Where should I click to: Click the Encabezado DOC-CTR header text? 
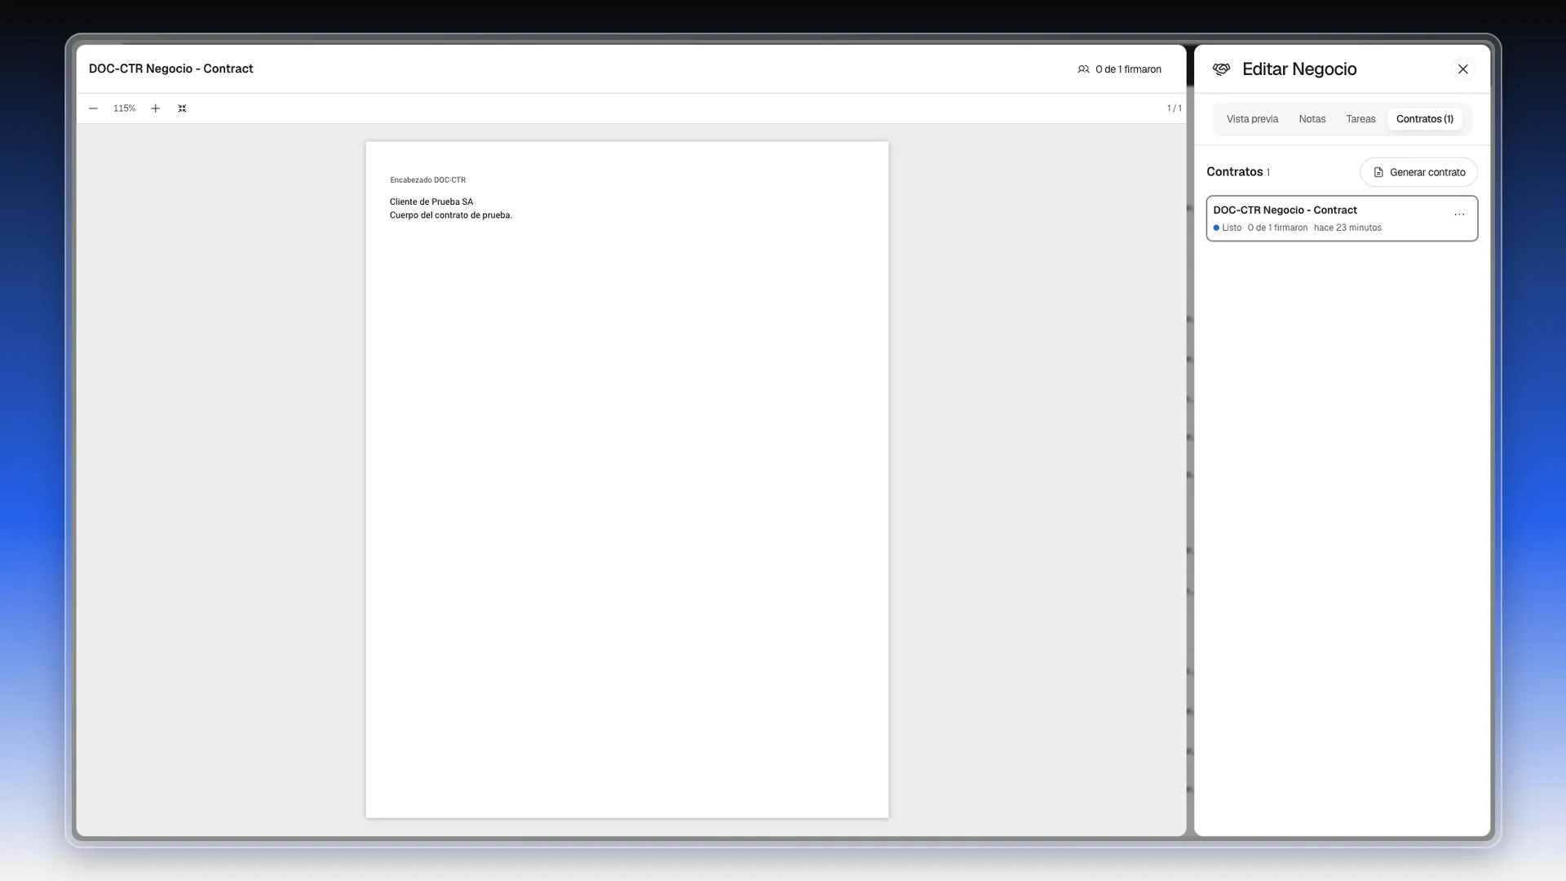click(x=427, y=180)
